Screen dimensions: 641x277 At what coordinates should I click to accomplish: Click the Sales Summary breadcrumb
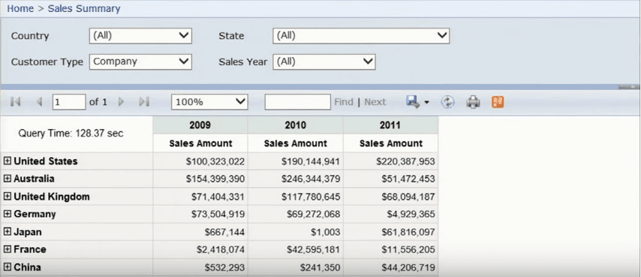[84, 8]
